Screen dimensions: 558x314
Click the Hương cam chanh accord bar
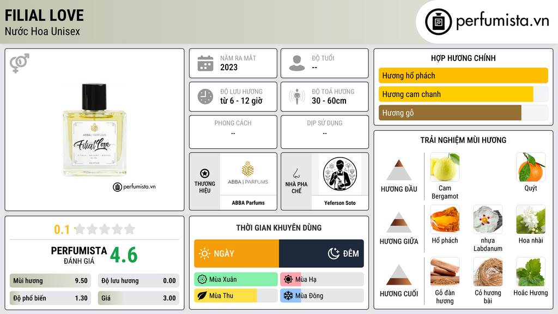point(463,94)
